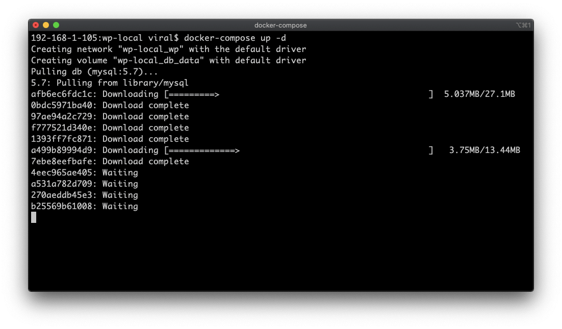This screenshot has width=562, height=329.
Task: Click the keyboard shortcut indicator in title bar
Action: pos(523,25)
